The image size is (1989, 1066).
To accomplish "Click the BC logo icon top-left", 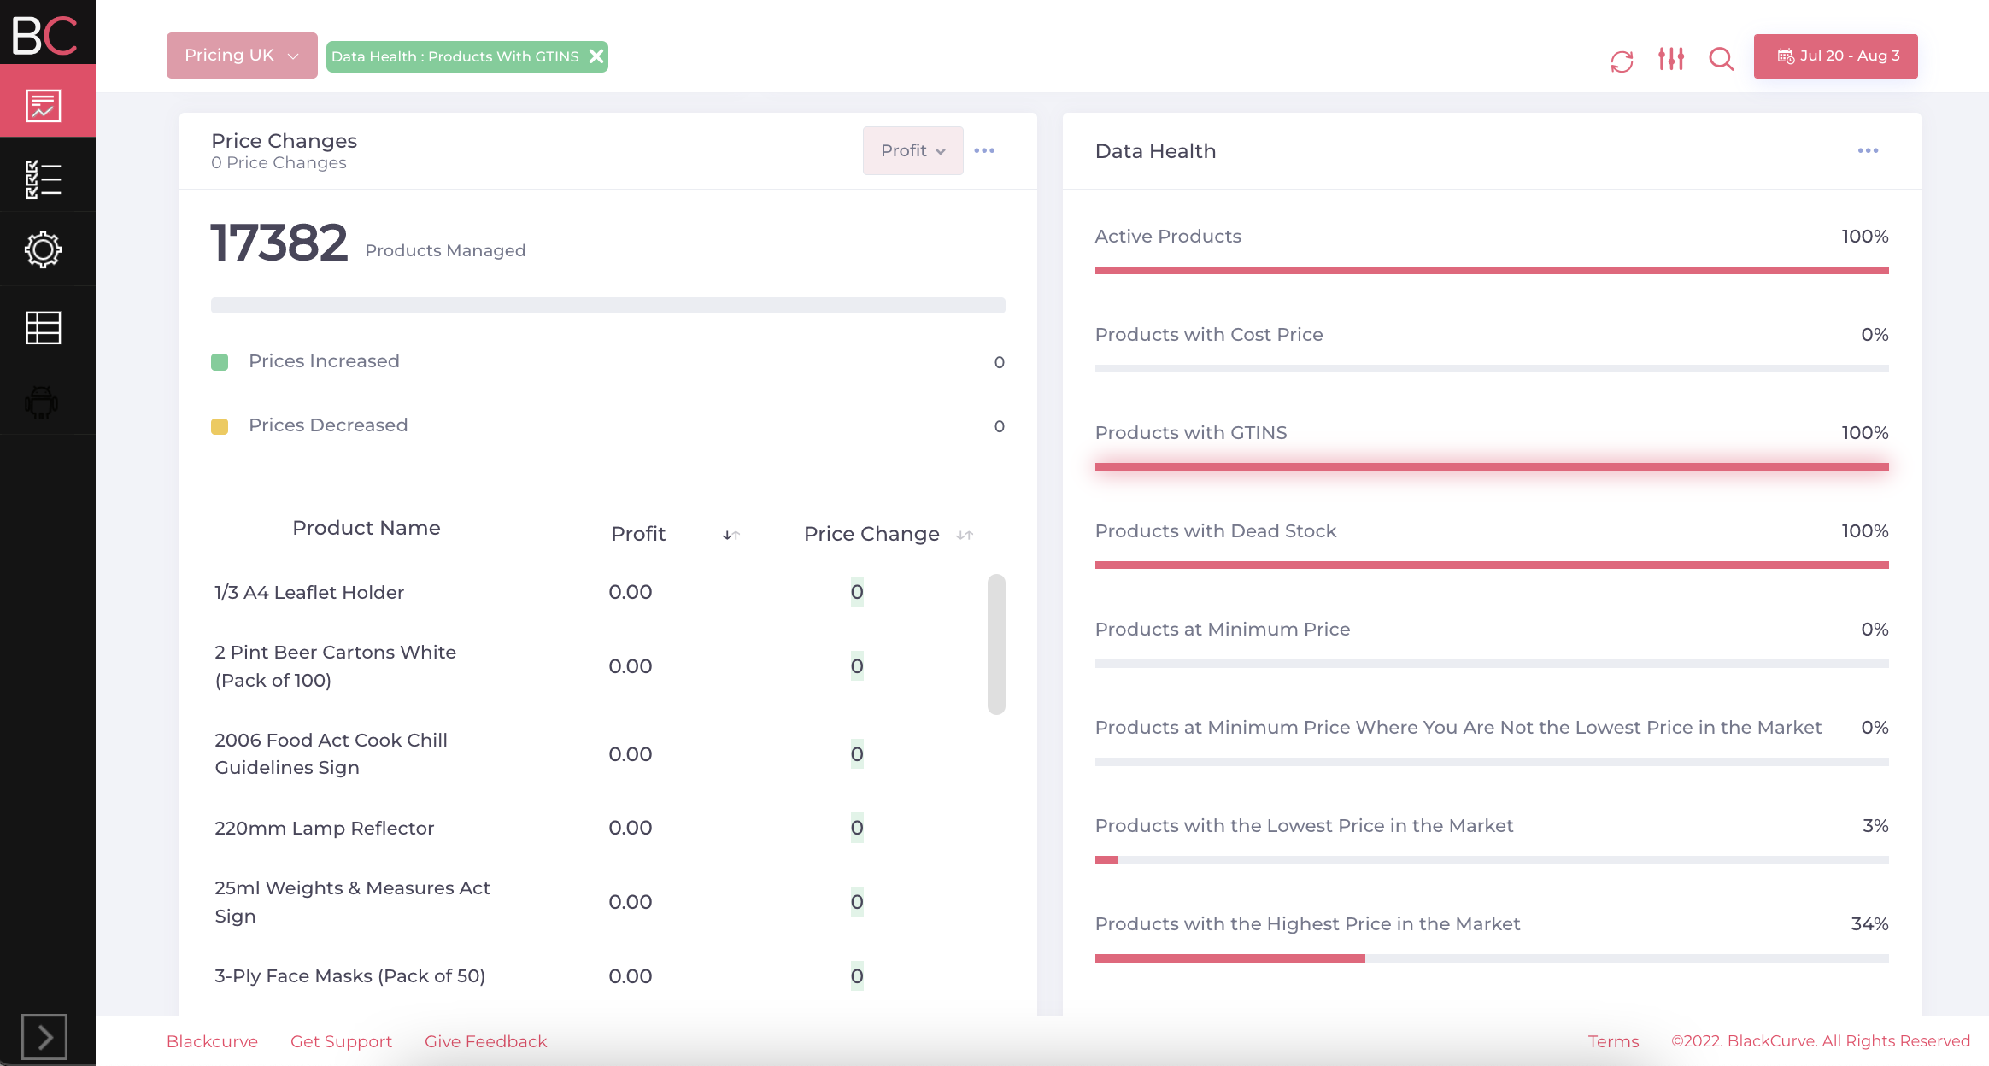I will coord(44,34).
